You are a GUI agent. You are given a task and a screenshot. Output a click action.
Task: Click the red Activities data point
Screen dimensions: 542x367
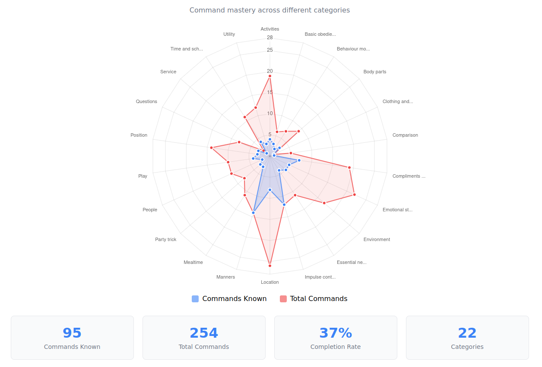pyautogui.click(x=270, y=76)
